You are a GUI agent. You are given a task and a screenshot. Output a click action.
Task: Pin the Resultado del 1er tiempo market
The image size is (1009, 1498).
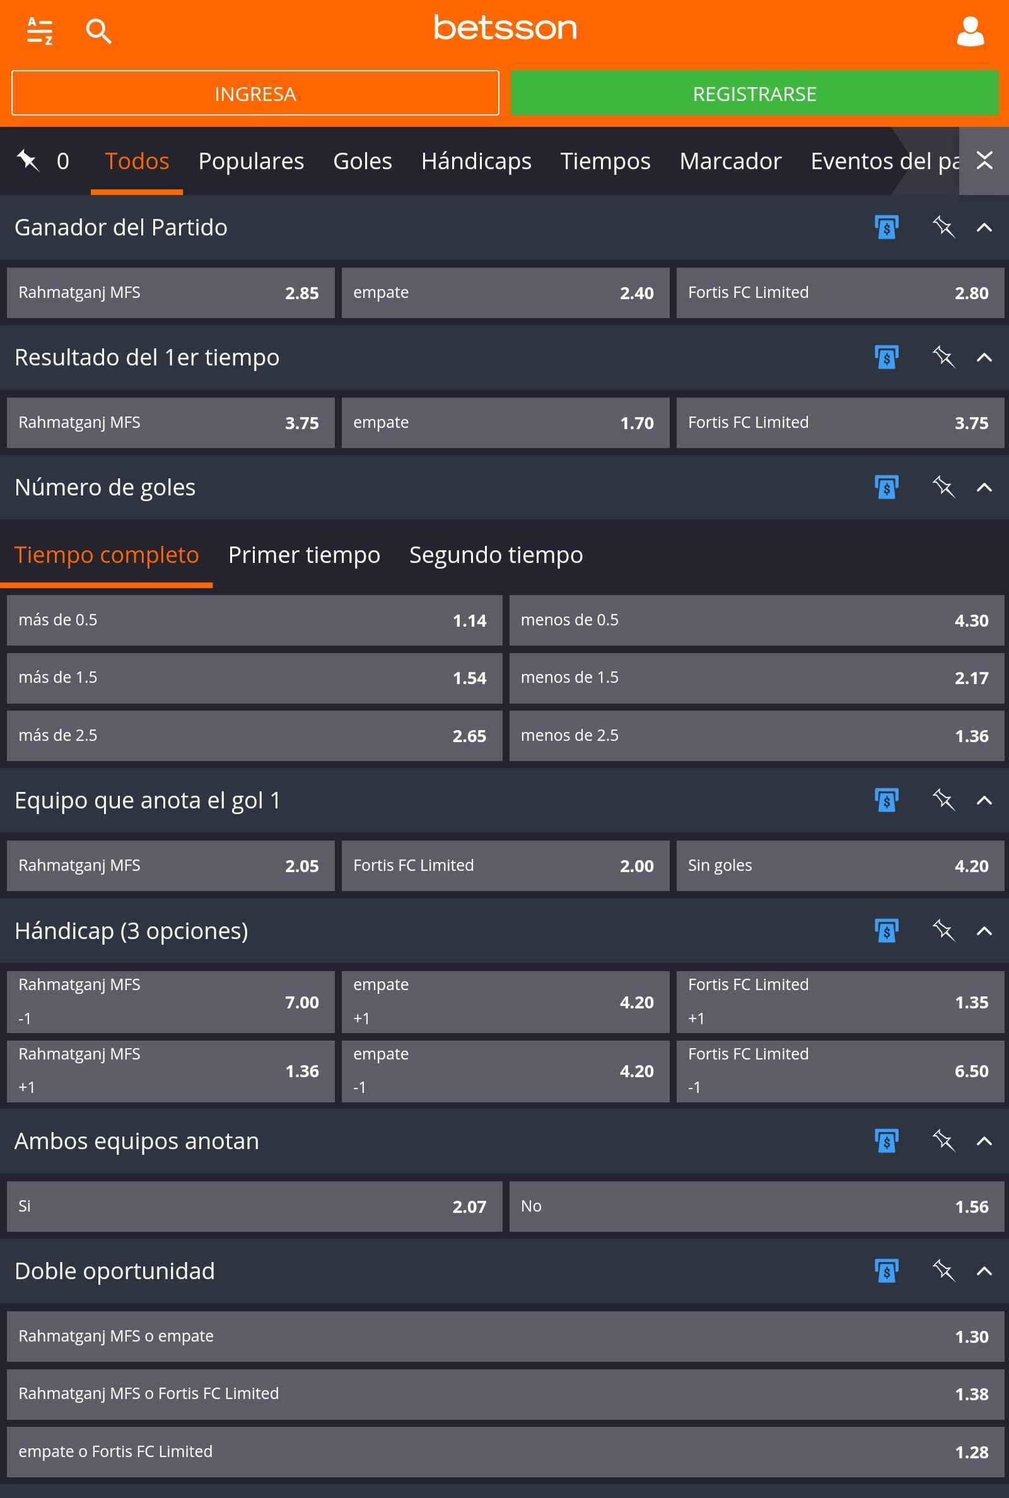pos(943,357)
